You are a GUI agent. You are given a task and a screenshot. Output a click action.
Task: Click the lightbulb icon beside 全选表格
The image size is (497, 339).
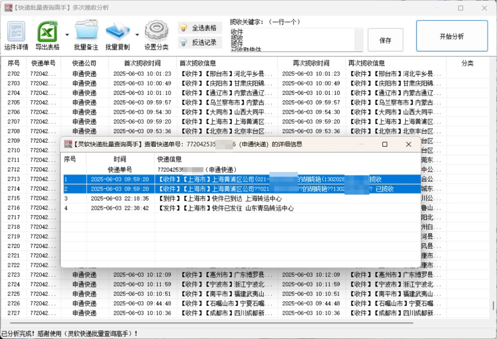(x=183, y=28)
